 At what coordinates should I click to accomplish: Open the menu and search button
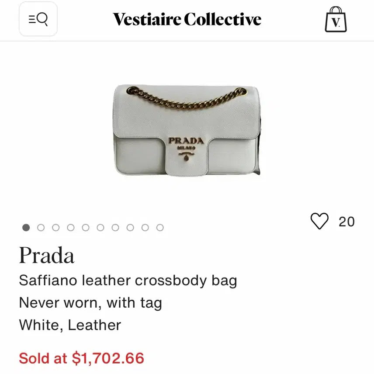pyautogui.click(x=38, y=19)
